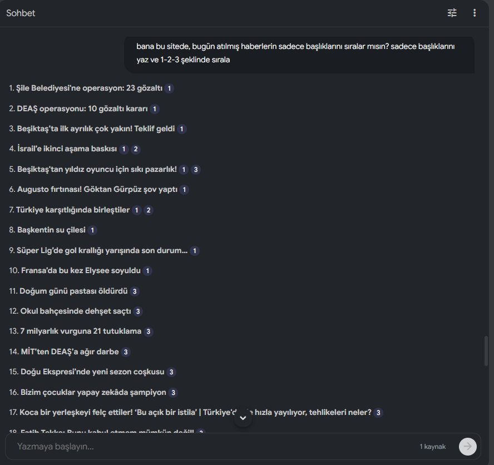Open citation 3 beside Beşiktaş'tan yıldız oyuncu headline
The height and width of the screenshot is (465, 494).
(196, 170)
